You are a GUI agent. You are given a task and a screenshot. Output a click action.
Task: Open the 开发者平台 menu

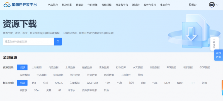pyautogui.click(x=122, y=5)
